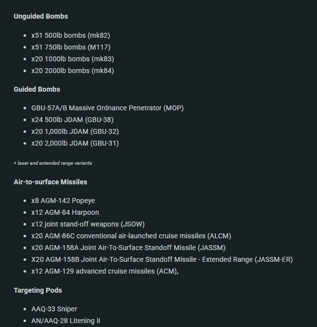Click the Unguided Bombs heading

click(x=41, y=16)
